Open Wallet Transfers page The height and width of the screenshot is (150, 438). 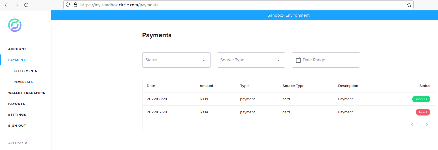pyautogui.click(x=27, y=93)
